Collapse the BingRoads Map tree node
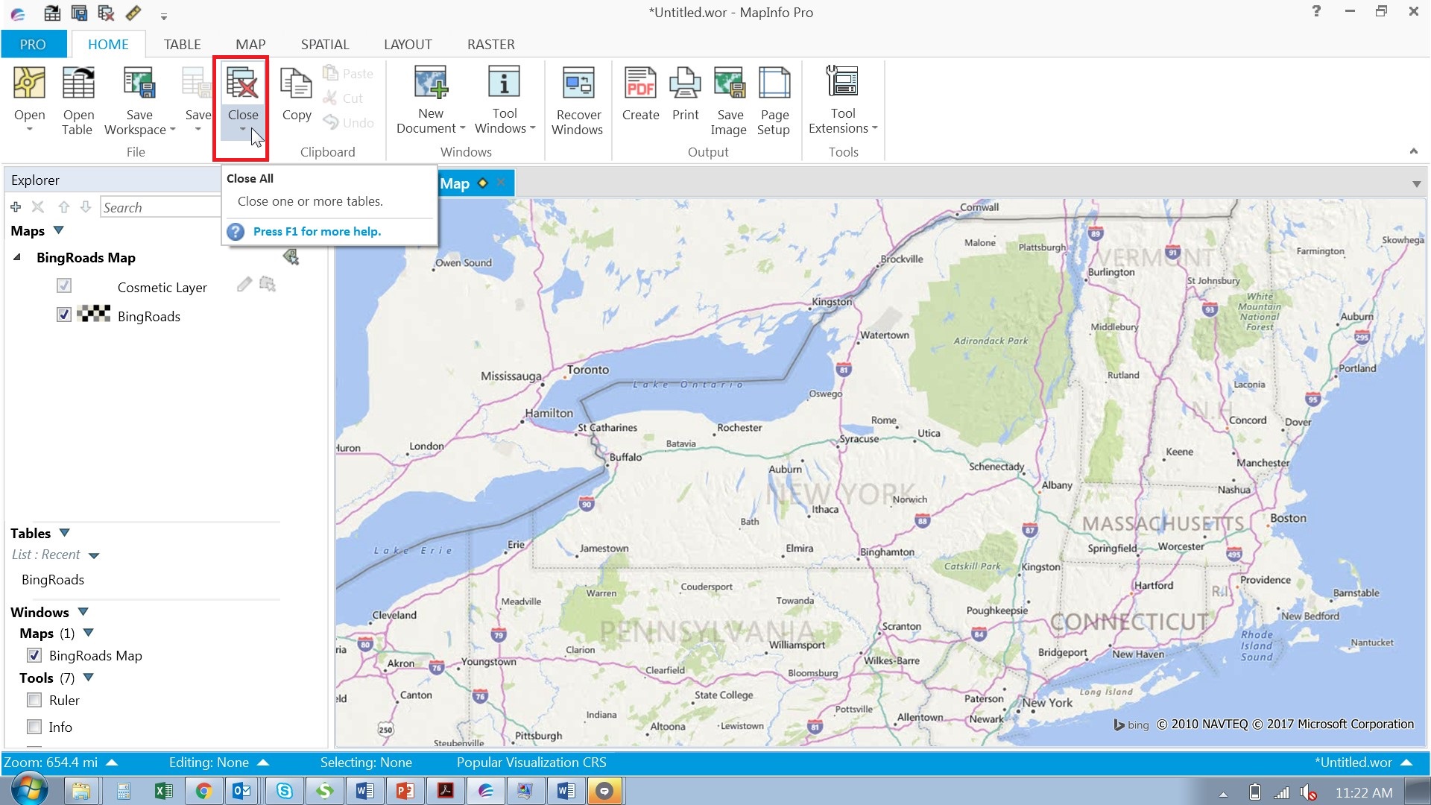This screenshot has width=1431, height=805. click(x=17, y=257)
